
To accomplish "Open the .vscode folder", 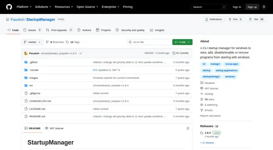I will tap(34, 70).
